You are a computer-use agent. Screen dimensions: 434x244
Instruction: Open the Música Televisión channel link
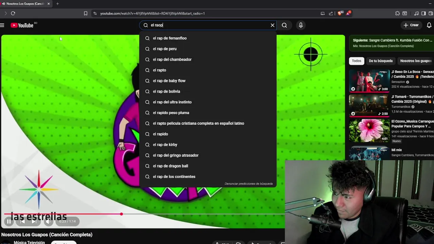29,242
